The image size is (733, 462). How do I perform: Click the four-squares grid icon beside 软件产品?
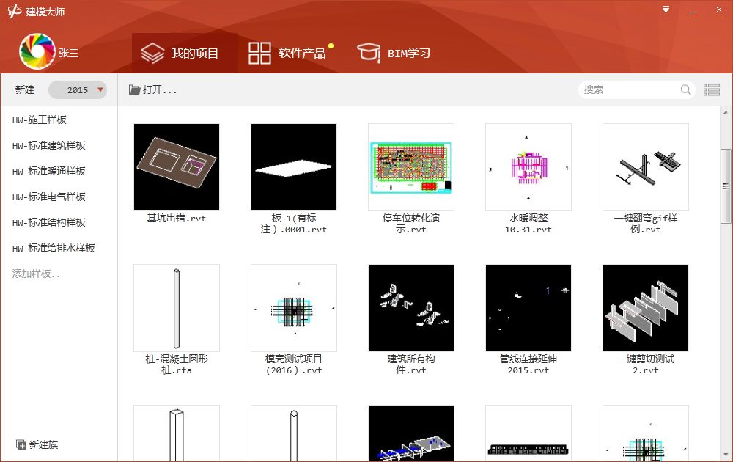[x=259, y=53]
